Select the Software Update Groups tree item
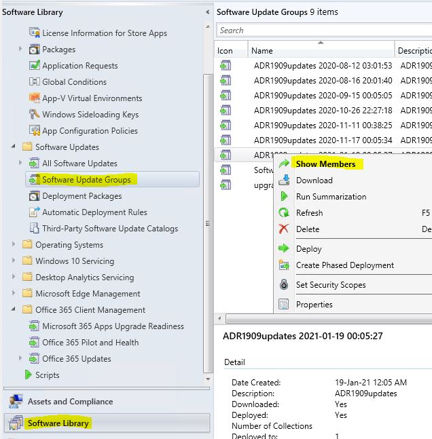This screenshot has height=439, width=432. click(112, 179)
